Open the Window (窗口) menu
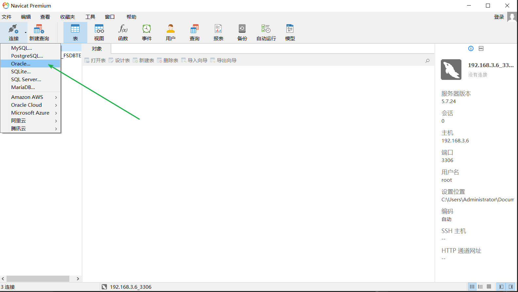 point(110,17)
